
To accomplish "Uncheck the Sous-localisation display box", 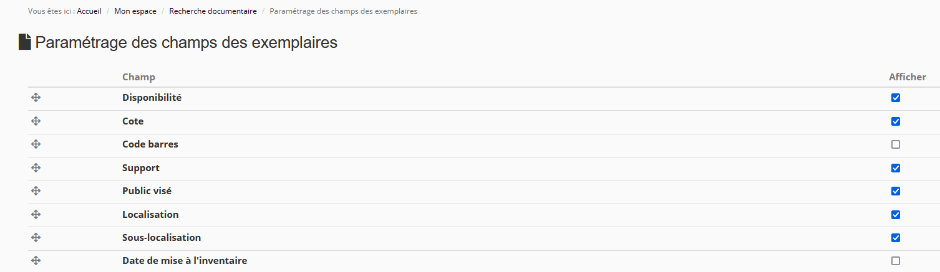I will pos(896,238).
